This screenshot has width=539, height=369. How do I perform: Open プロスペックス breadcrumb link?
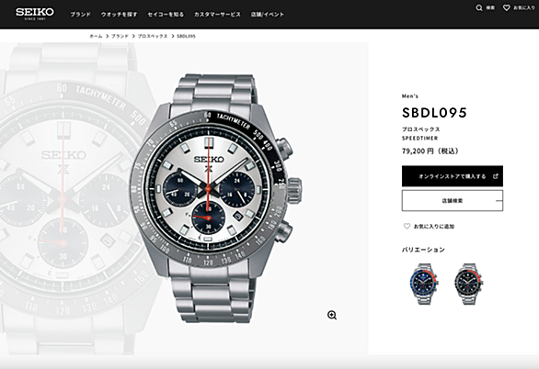point(153,36)
